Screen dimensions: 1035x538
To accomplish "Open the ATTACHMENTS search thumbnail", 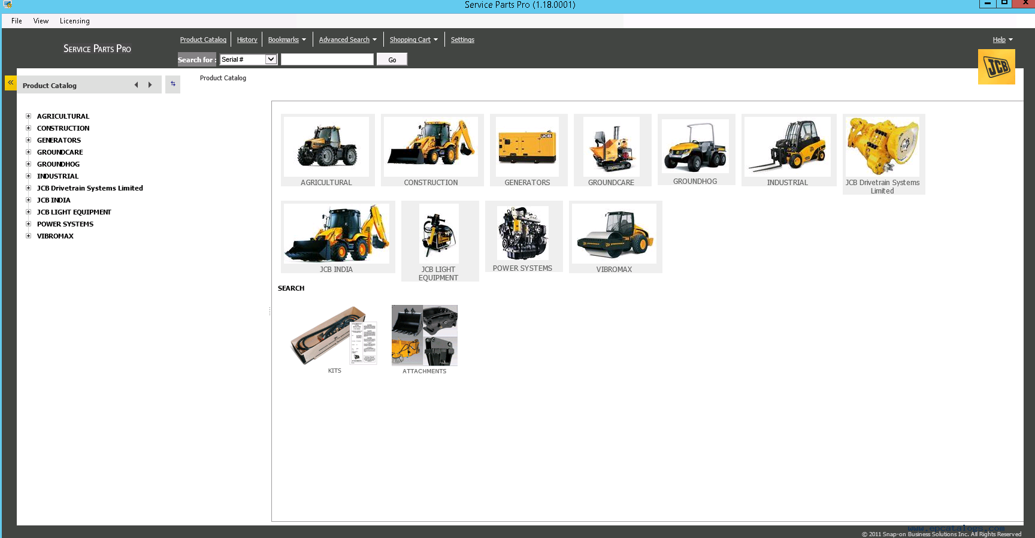I will (x=425, y=336).
